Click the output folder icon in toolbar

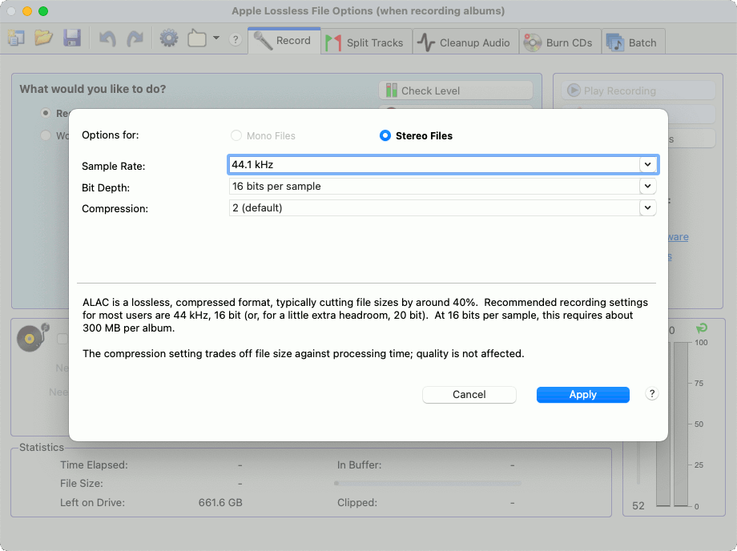click(x=197, y=38)
